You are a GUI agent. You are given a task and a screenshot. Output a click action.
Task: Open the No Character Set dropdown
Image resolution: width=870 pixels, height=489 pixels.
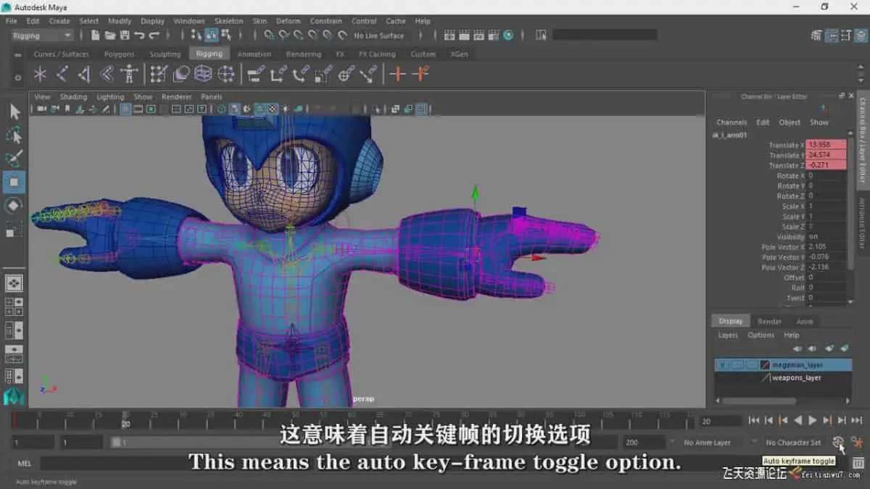(792, 443)
